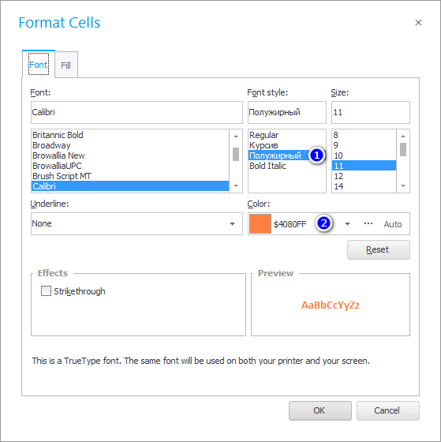Click the size list scroll-down arrow
The height and width of the screenshot is (442, 441).
click(403, 185)
